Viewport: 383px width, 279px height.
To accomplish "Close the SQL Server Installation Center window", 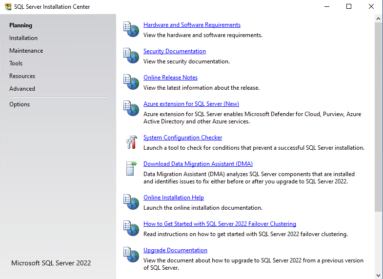I will (371, 7).
